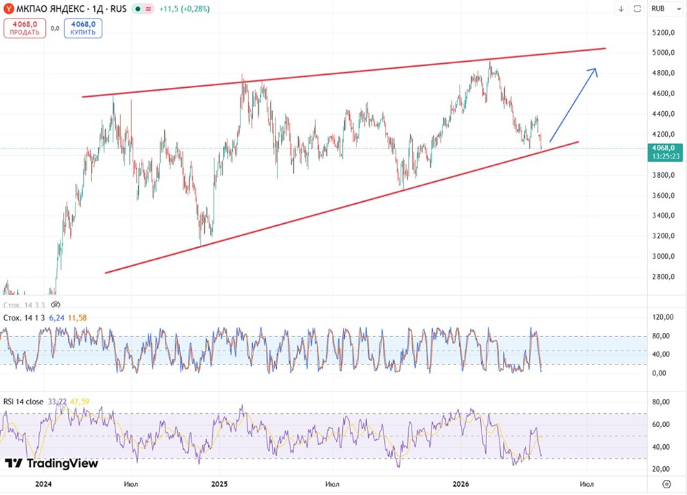687x495 pixels.
Task: Click the 2024 time axis label
Action: [x=43, y=483]
